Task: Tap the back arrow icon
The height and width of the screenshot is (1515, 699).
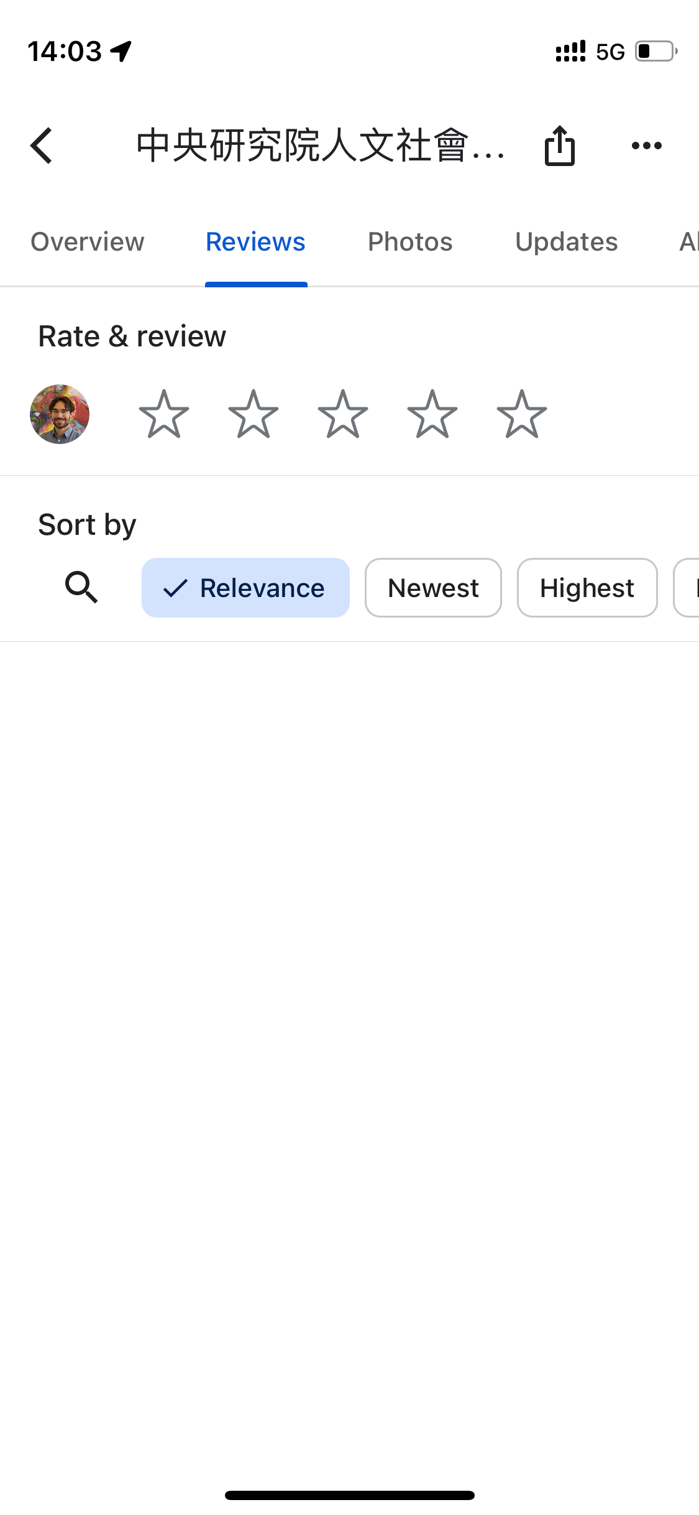Action: coord(42,146)
